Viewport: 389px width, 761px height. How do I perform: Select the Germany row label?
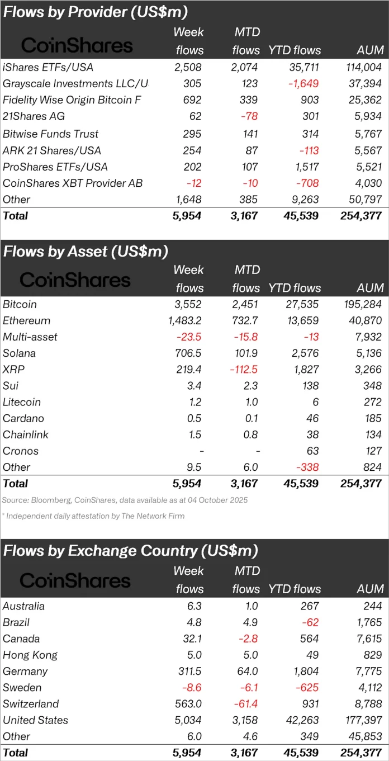(25, 672)
